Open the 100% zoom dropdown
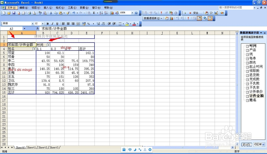Viewport: 267px width, 154px height. pyautogui.click(x=132, y=13)
